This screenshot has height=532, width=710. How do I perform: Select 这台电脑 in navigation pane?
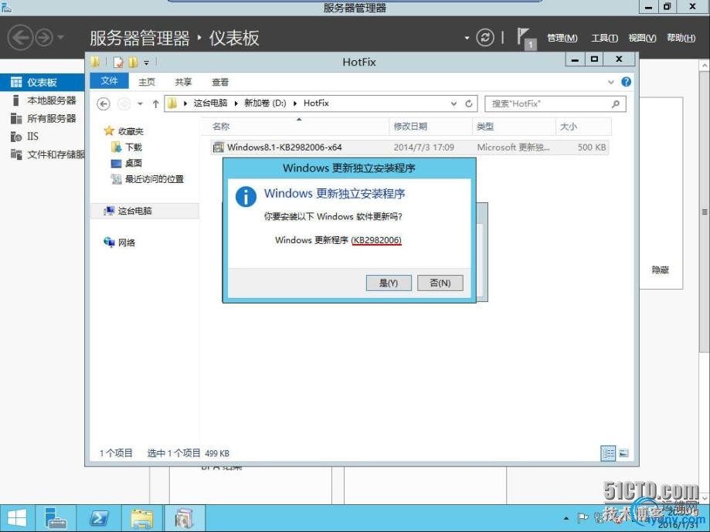[x=134, y=211]
